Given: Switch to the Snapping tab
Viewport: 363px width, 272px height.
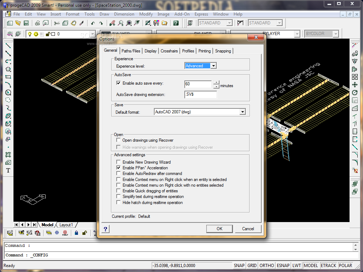Looking at the screenshot, I should 223,51.
